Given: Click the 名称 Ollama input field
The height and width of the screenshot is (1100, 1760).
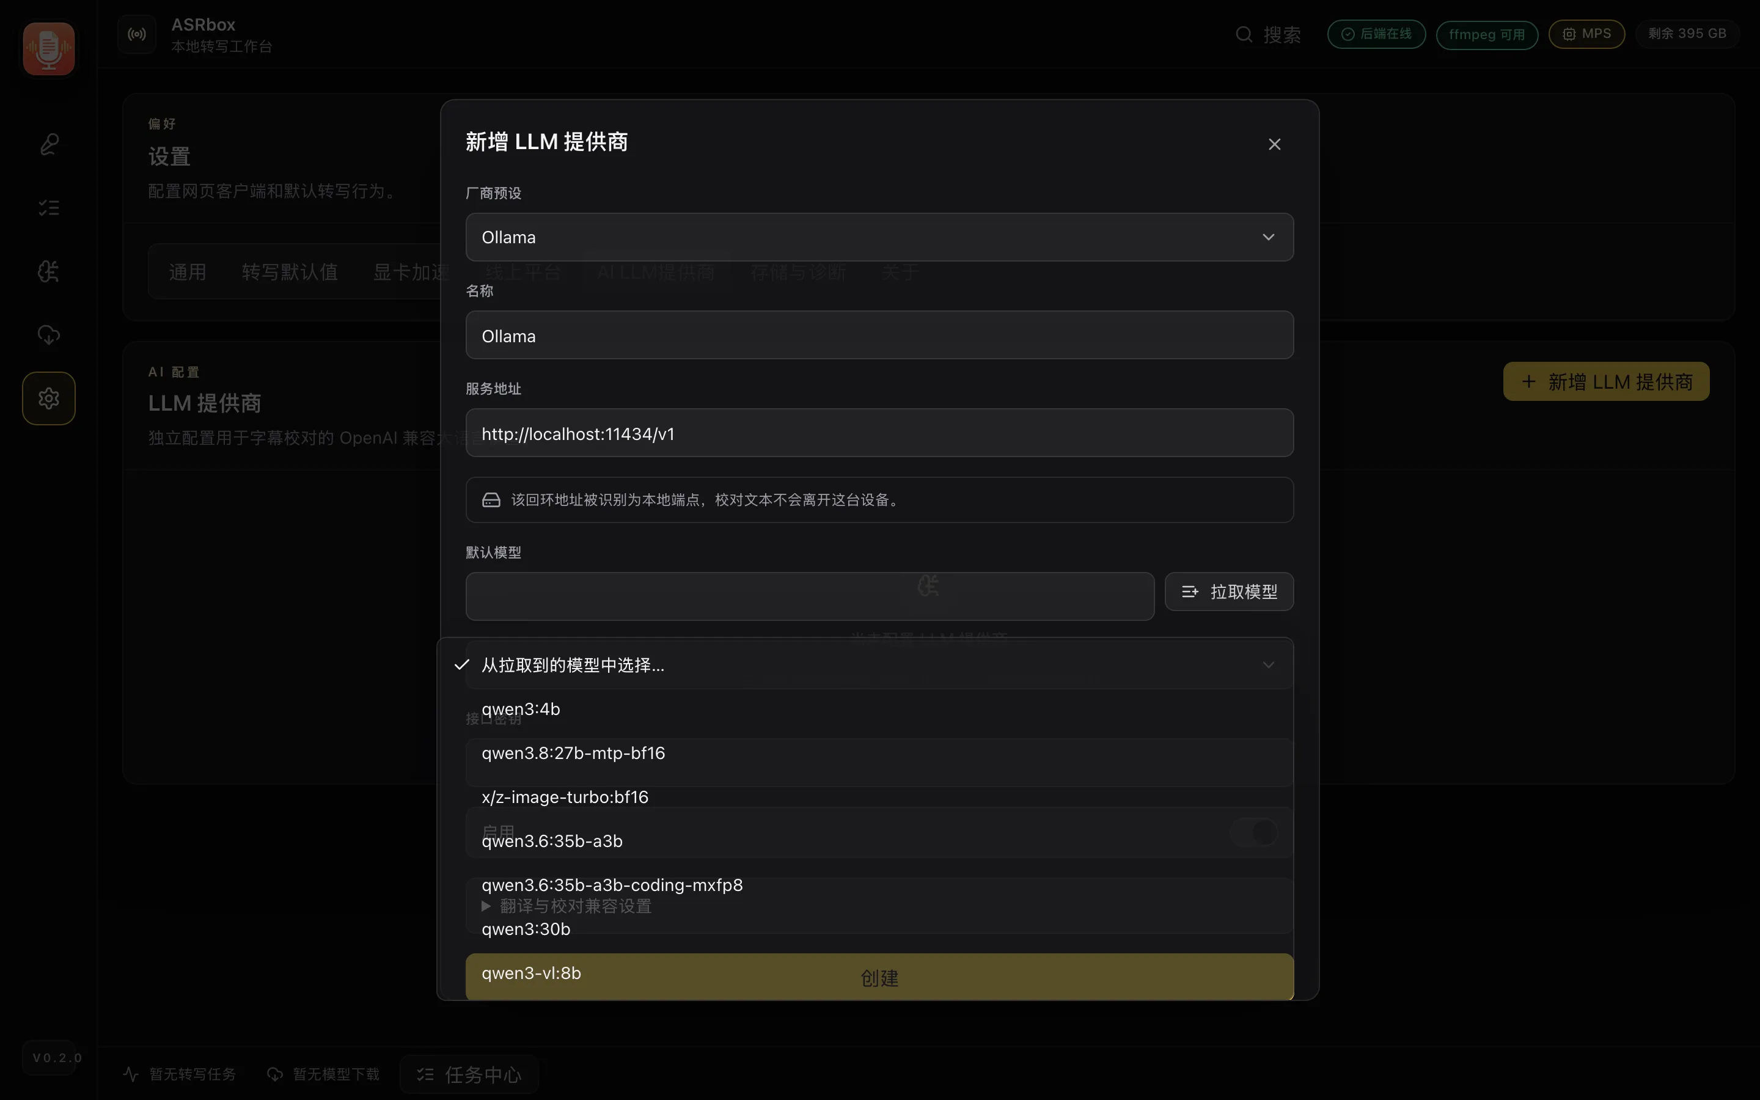Looking at the screenshot, I should click(x=879, y=335).
